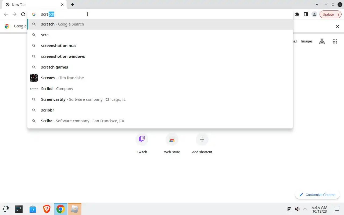344x215 pixels.
Task: Select 'scratch - Google Search' suggestion
Action: click(x=160, y=24)
